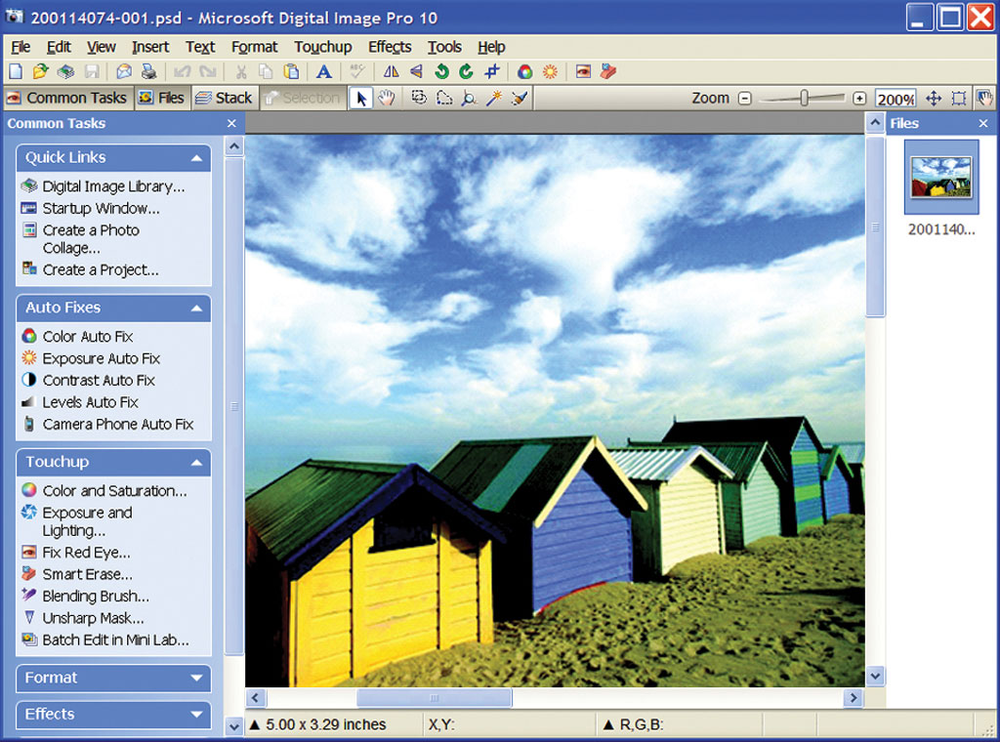Screen dimensions: 1000x742
Task: Open Batch Edit in Mini Lab
Action: tap(116, 640)
